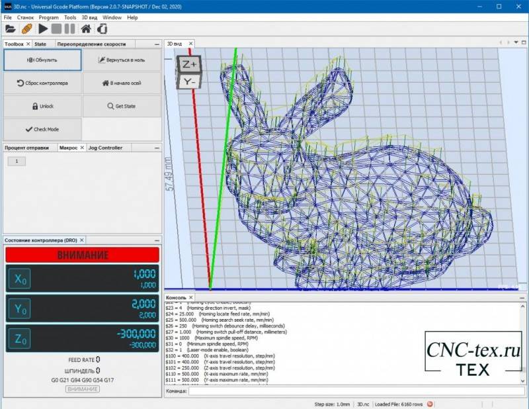The image size is (529, 409).
Task: Click the red ВНИМАНИЕ alarm banner
Action: click(x=82, y=255)
